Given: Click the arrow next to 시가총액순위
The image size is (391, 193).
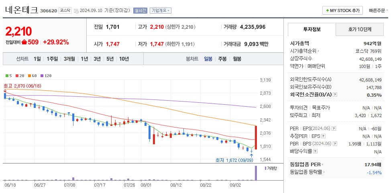Looking at the screenshot, I should 318,51.
